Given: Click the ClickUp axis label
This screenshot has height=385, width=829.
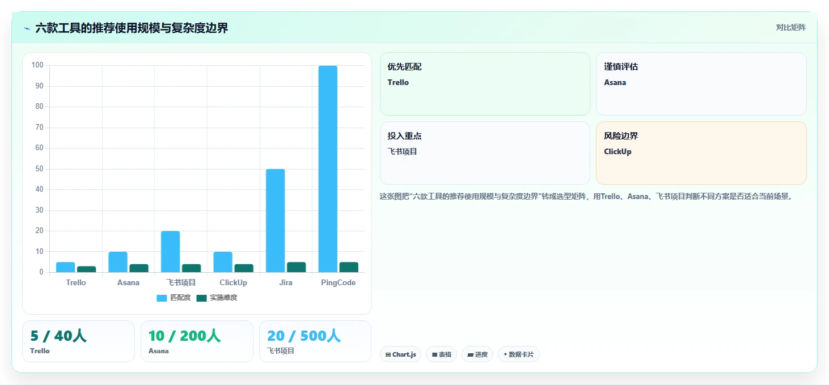Looking at the screenshot, I should (233, 282).
